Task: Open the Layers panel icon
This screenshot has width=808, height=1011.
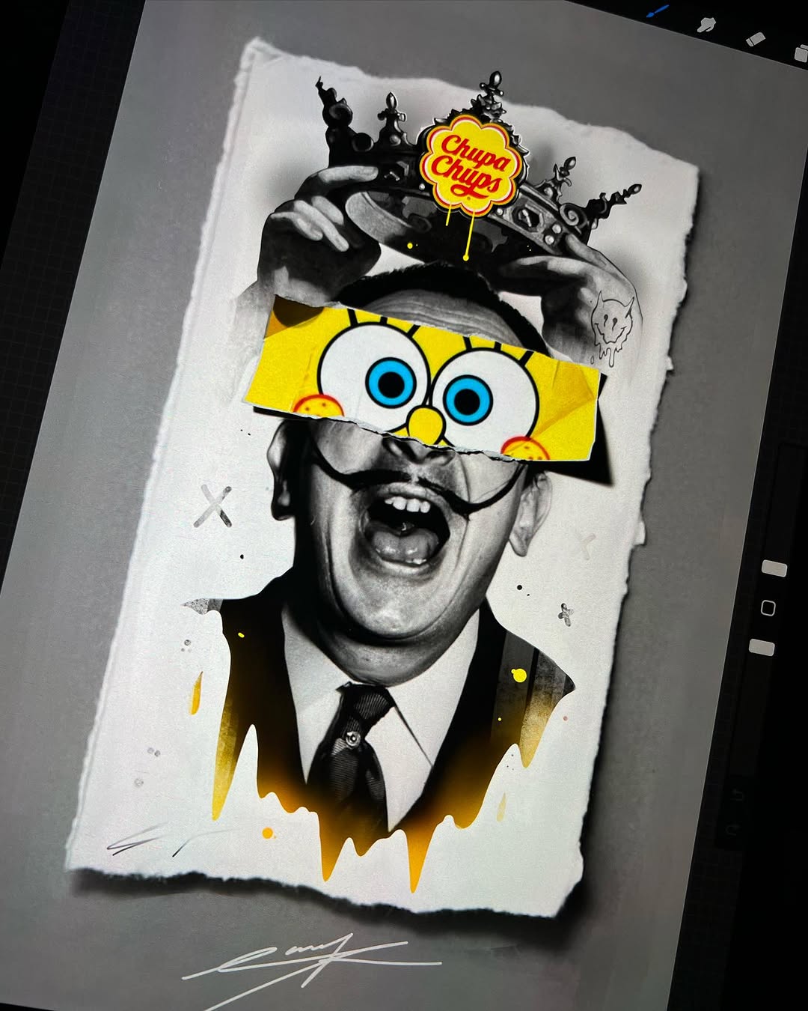Action: pos(801,53)
